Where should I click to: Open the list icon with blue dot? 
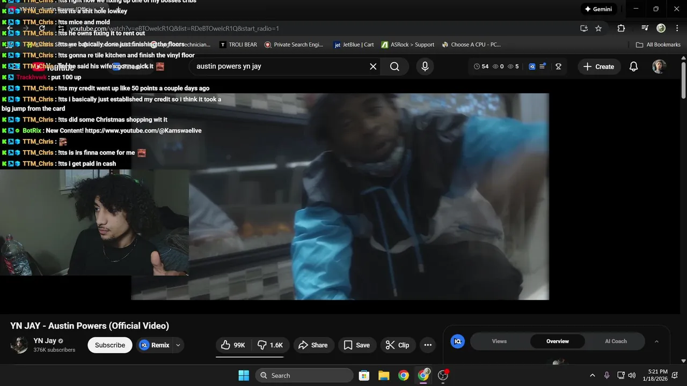click(x=543, y=66)
